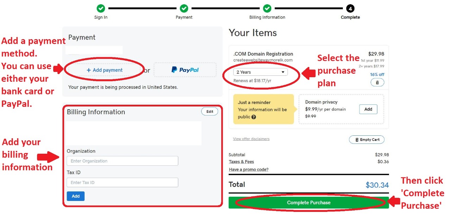Click the step 4 Complete circle
The height and width of the screenshot is (214, 451).
tap(350, 8)
